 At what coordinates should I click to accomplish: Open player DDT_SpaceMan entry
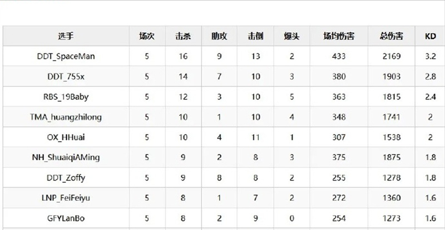[66, 56]
